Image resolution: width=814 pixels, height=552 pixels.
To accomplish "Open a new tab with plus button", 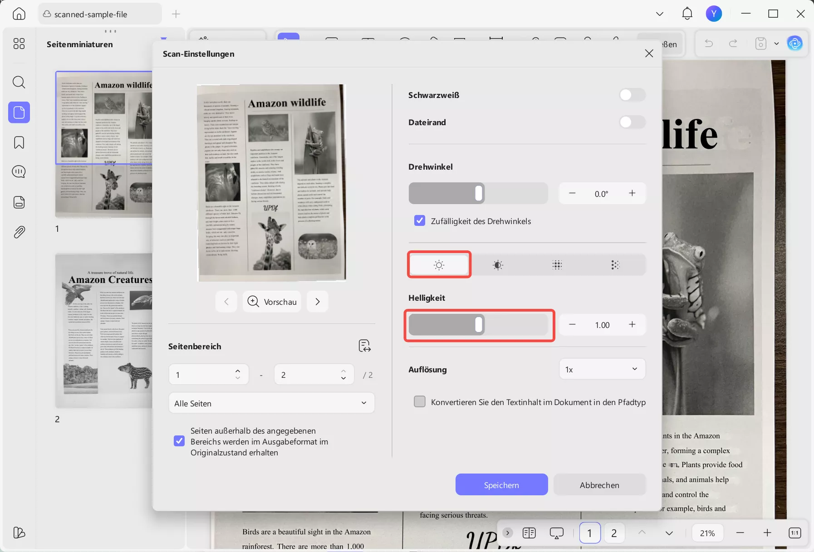I will pos(176,14).
